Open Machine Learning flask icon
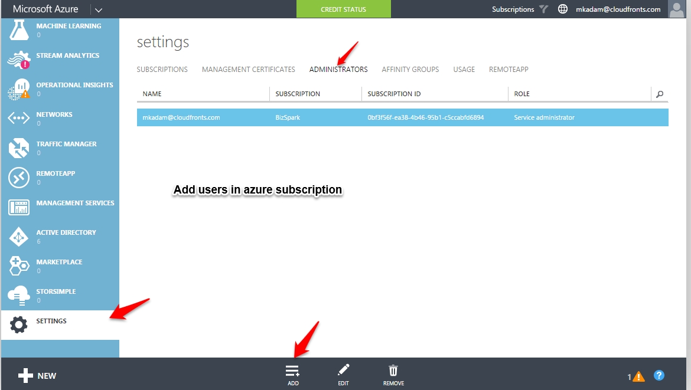 pos(19,30)
